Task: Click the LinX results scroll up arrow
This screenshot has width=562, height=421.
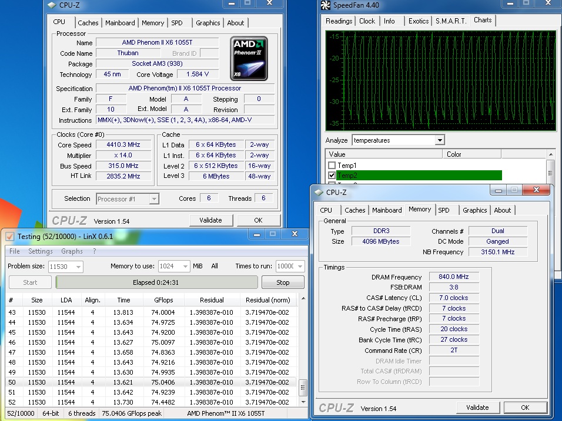Action: 303,298
